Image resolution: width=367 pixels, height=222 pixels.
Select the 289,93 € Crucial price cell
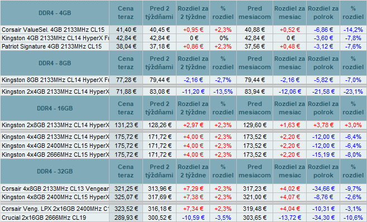(126, 218)
